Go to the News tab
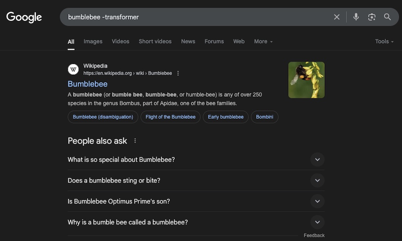Viewport: 402px width, 241px height. click(188, 41)
